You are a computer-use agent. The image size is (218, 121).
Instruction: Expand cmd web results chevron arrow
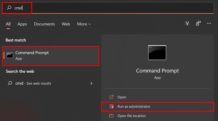pos(91,83)
